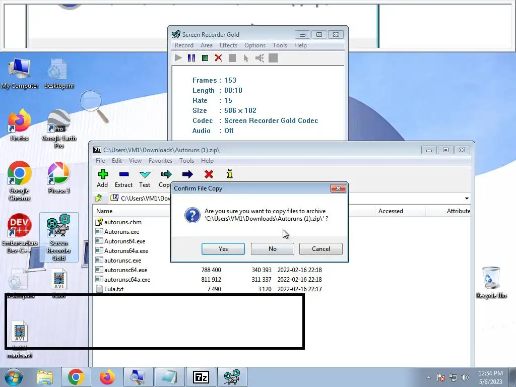
Task: Click Screen Recorder Gold taskbar button
Action: [x=232, y=377]
